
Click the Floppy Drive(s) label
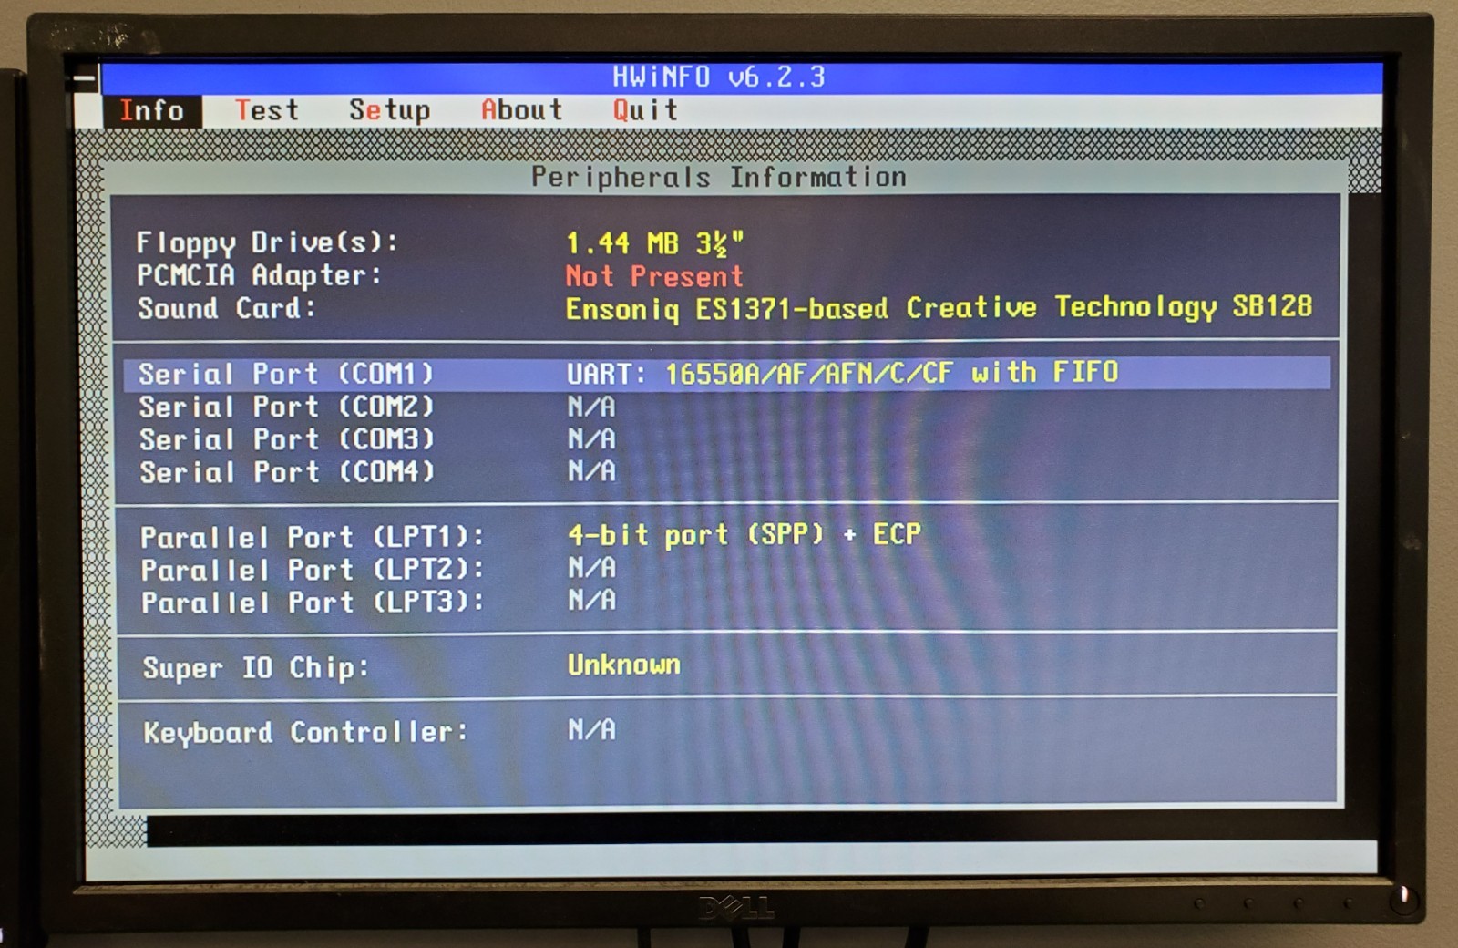coord(267,242)
